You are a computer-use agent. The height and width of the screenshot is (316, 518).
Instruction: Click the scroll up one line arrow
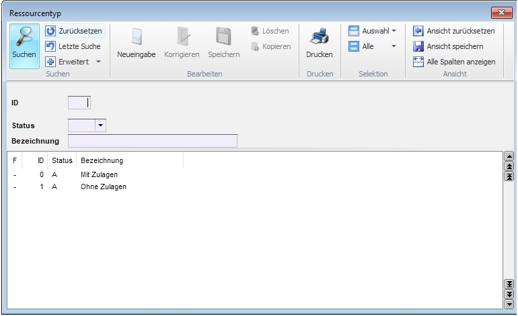(509, 156)
